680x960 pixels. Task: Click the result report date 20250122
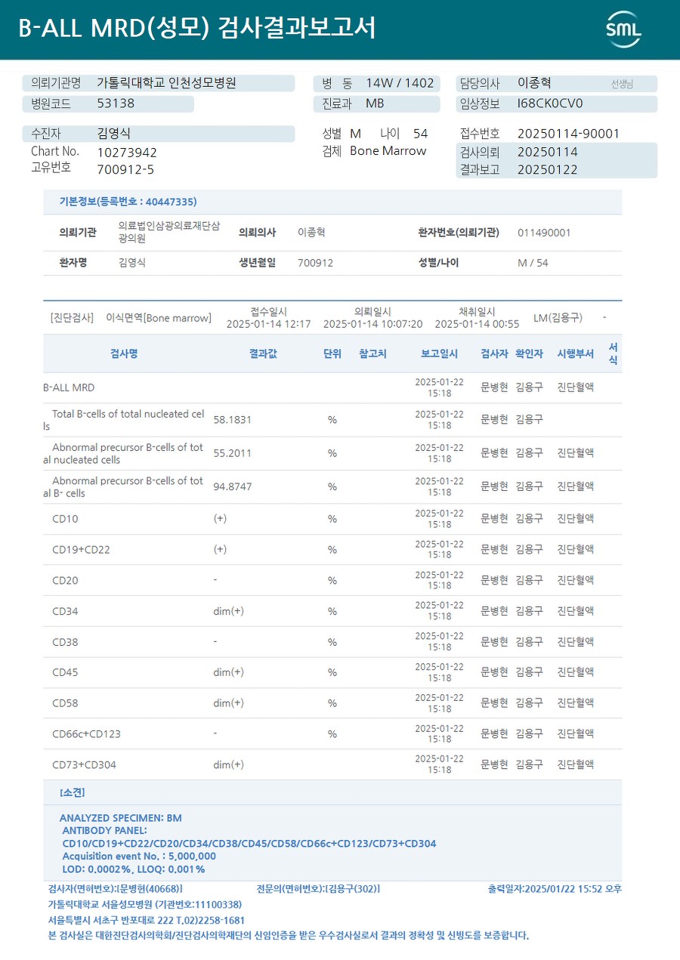[x=547, y=169]
